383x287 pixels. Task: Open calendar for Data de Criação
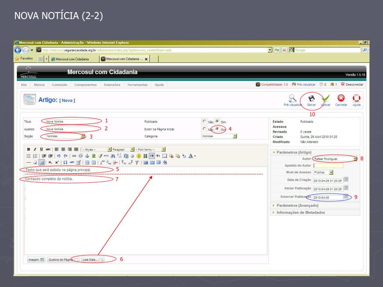point(346,179)
